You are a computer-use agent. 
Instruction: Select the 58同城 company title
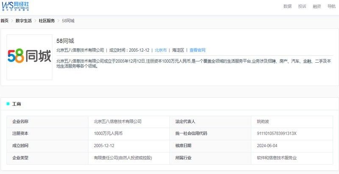(65, 41)
